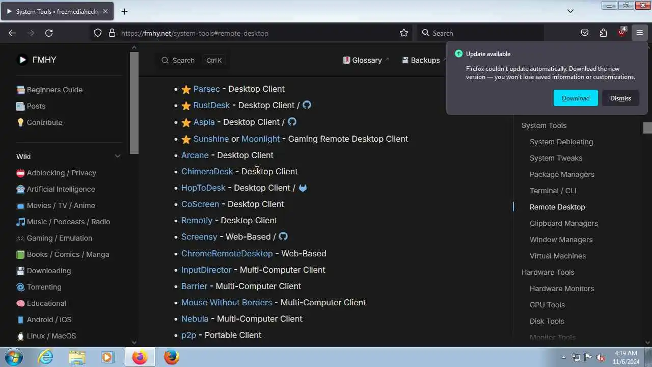Open HopToDesk GitLab icon link
The width and height of the screenshot is (652, 367).
[303, 188]
